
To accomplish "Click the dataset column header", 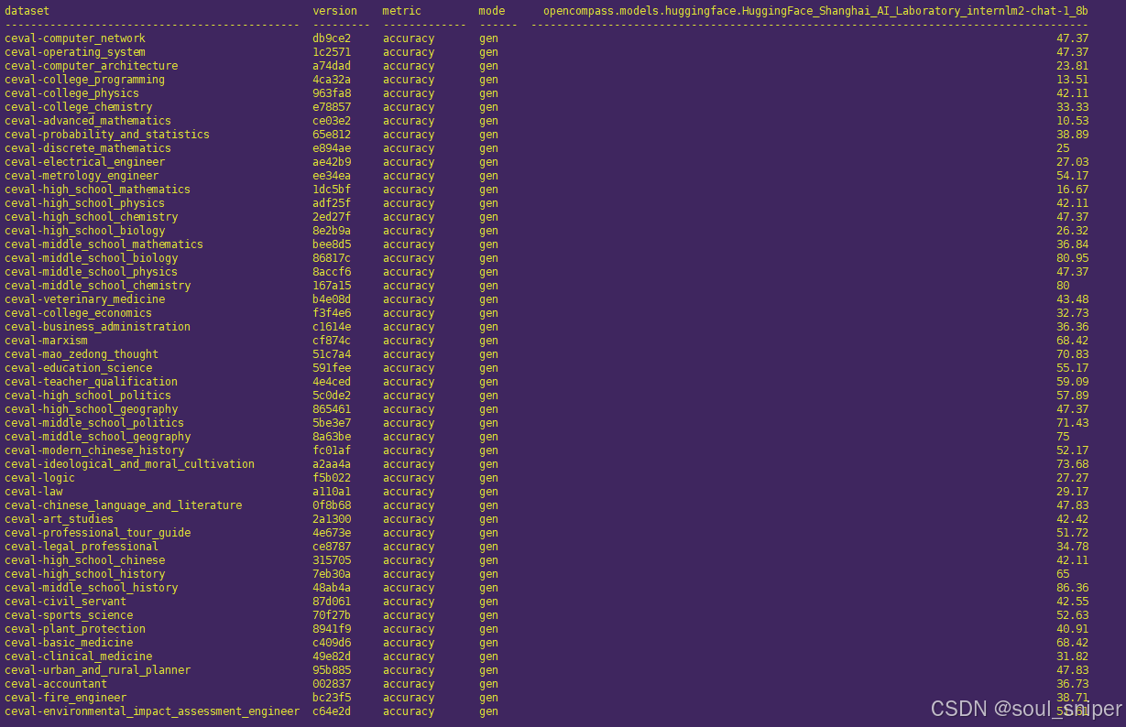I will (x=27, y=11).
